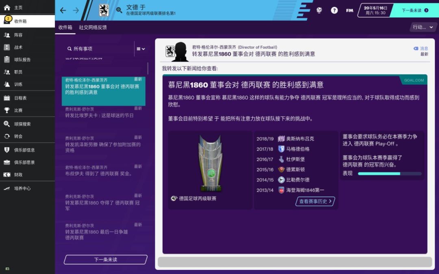This screenshot has width=439, height=274.
Task: Open the 主页 home icon in sidebar
Action: 7,8
